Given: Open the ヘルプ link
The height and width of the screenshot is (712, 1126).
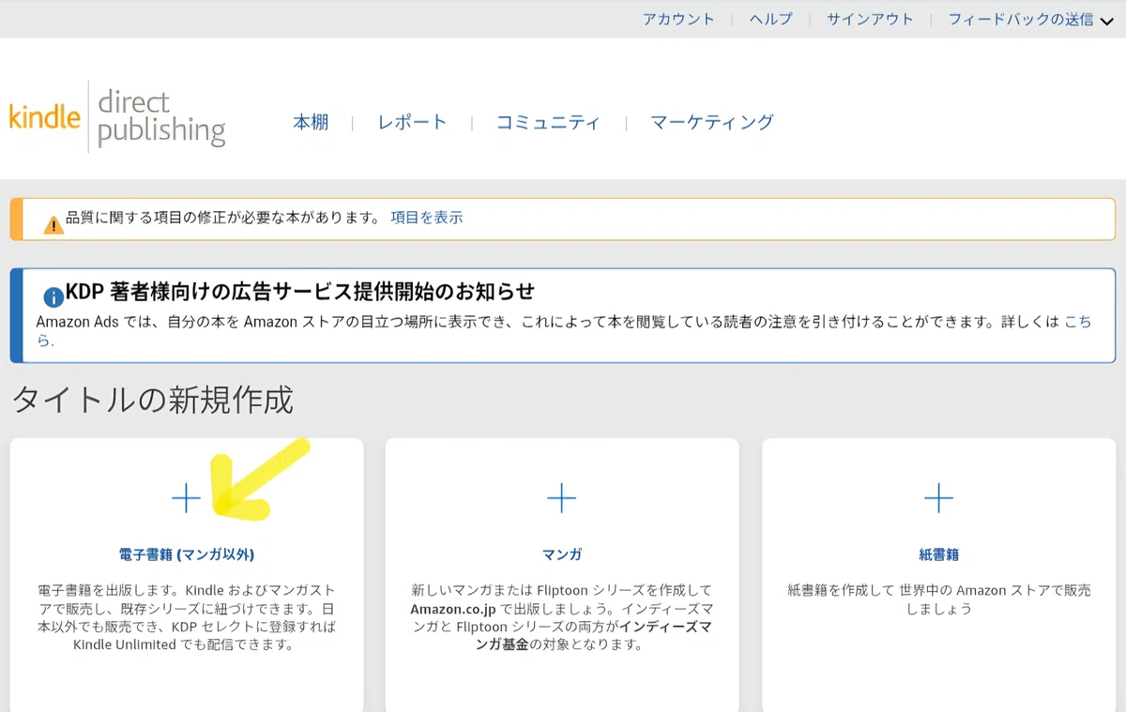Looking at the screenshot, I should pyautogui.click(x=770, y=19).
